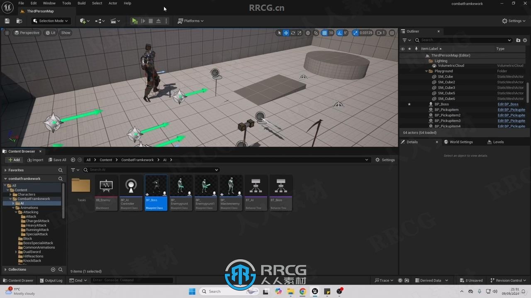Toggle rotation snapping angle icon
This screenshot has width=531, height=298.
click(x=340, y=33)
